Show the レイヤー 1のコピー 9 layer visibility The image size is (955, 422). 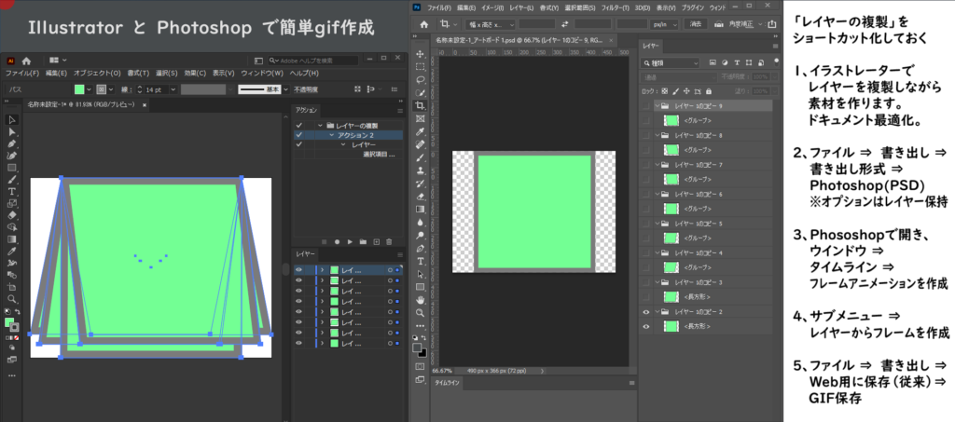click(646, 106)
